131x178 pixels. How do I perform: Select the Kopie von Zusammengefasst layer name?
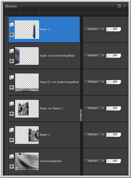(57, 56)
